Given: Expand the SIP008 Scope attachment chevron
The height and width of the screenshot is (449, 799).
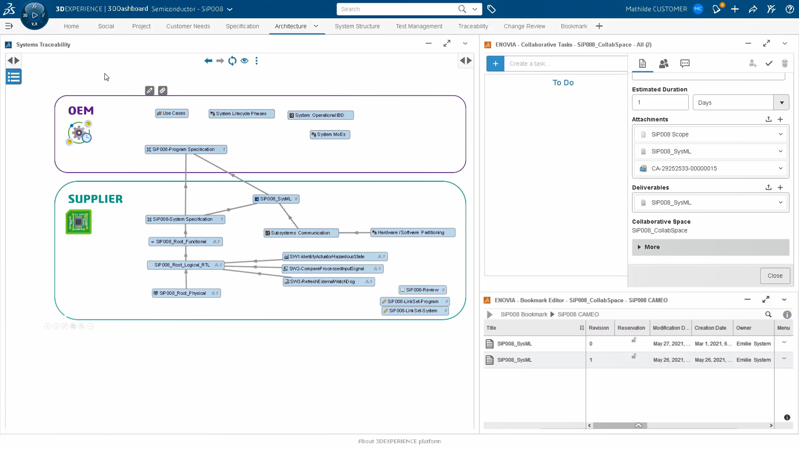Looking at the screenshot, I should click(x=780, y=134).
